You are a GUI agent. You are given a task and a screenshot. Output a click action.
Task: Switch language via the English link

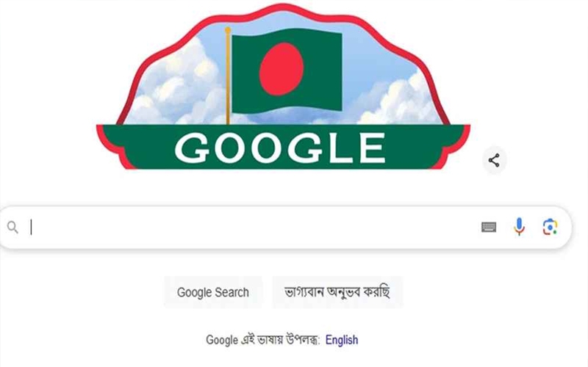pos(342,340)
